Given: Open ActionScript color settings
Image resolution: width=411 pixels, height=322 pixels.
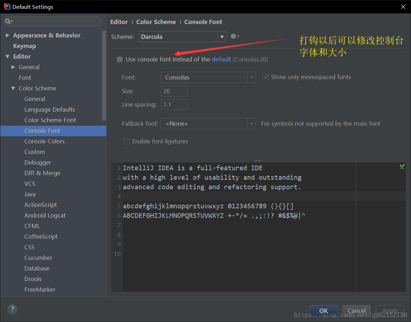Looking at the screenshot, I should coord(41,205).
